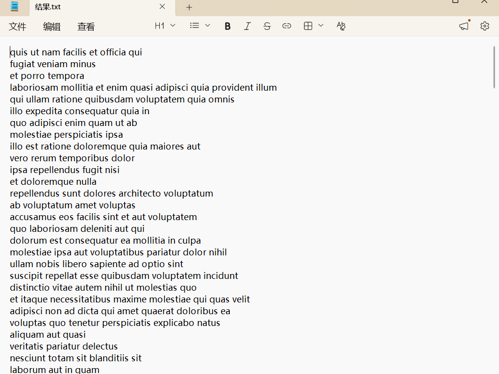Select the 结果.txt tab
Viewport: 499px width, 374px height.
(x=102, y=8)
